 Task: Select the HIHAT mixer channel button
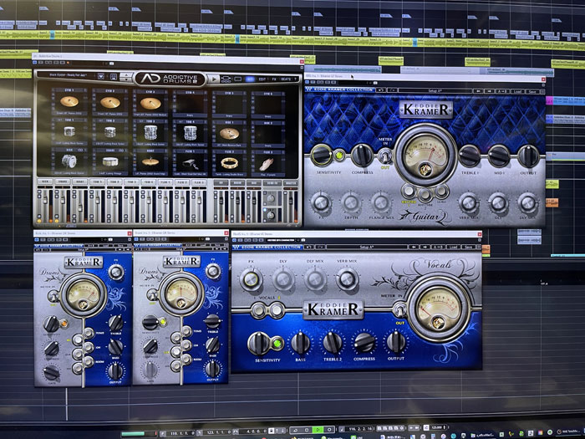coord(79,181)
